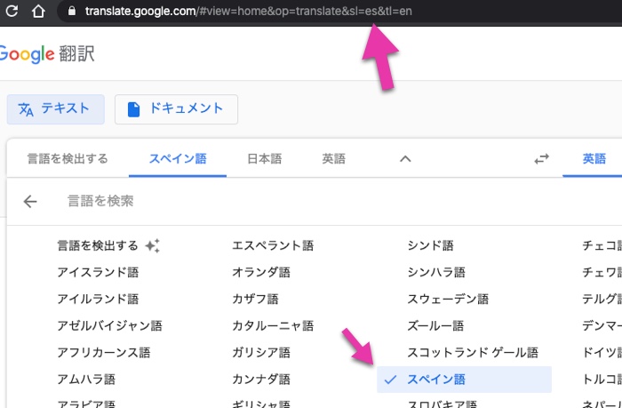Pick カンナダ語 from the list
This screenshot has height=408, width=622.
pyautogui.click(x=261, y=380)
